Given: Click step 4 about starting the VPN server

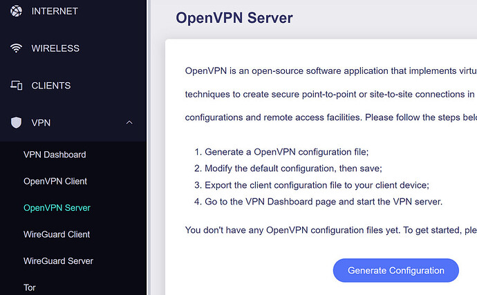Looking at the screenshot, I should (323, 202).
